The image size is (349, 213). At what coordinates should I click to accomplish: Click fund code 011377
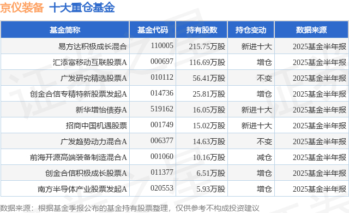[x=162, y=172]
